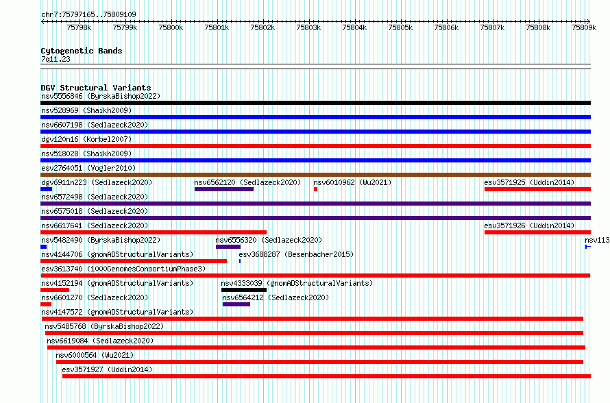
Task: Click the red esv3571925 variant bar
Action: click(x=537, y=189)
